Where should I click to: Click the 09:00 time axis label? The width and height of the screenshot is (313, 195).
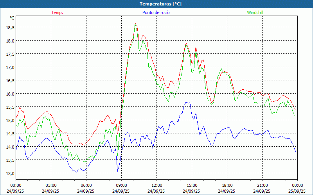(x=121, y=185)
